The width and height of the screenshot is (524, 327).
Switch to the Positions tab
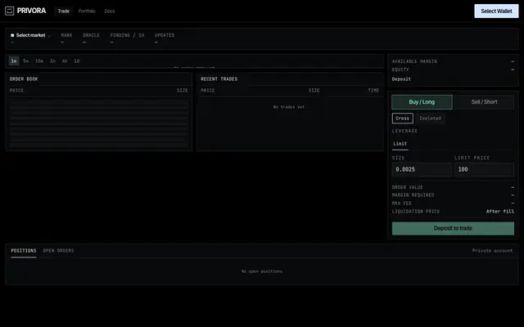[x=24, y=251]
